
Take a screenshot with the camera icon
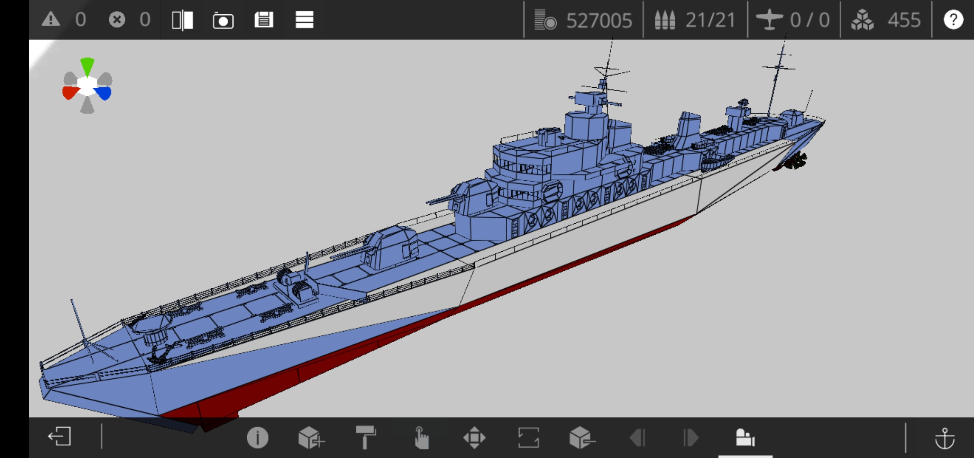[x=223, y=20]
